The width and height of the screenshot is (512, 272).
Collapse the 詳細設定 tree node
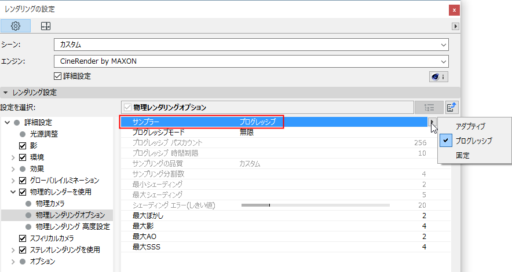click(7, 123)
